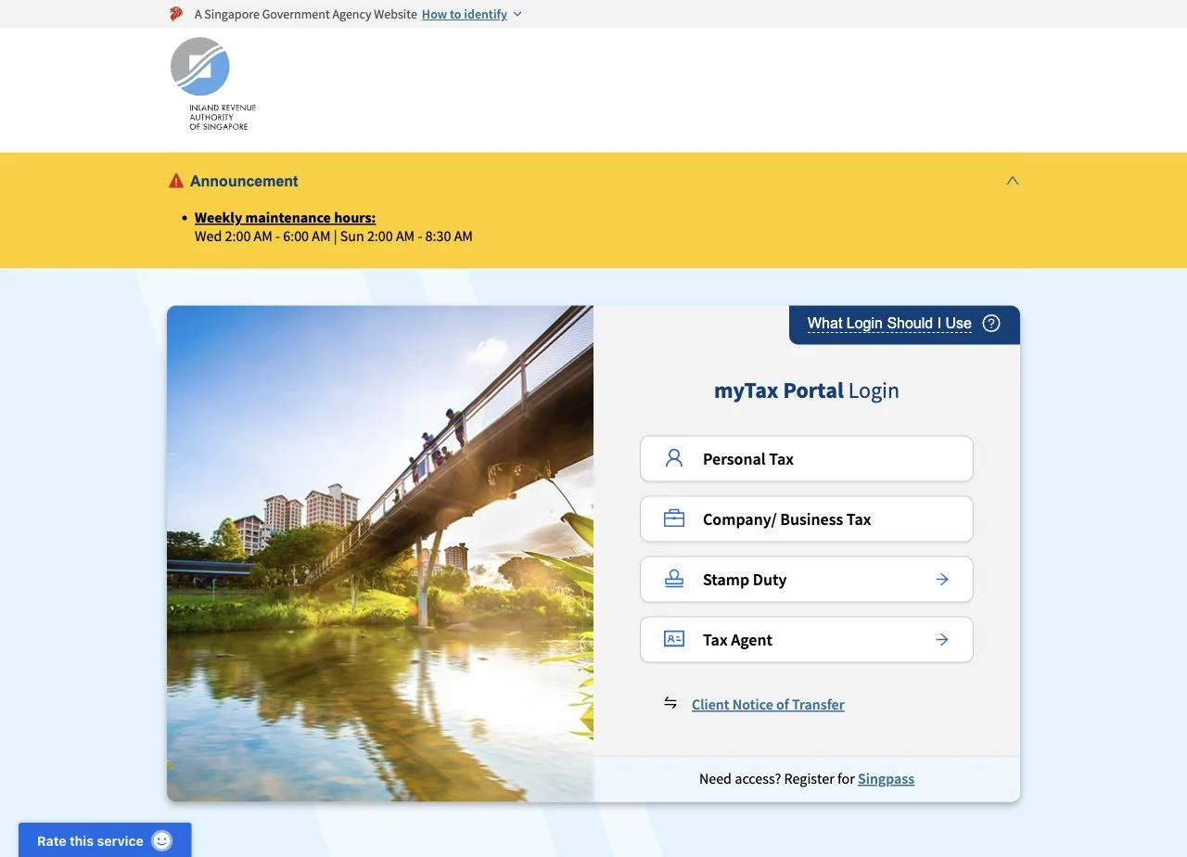Click the 'Wed 2:00 AM - 6:00 AM' maintenance text
The image size is (1187, 857).
pos(262,237)
